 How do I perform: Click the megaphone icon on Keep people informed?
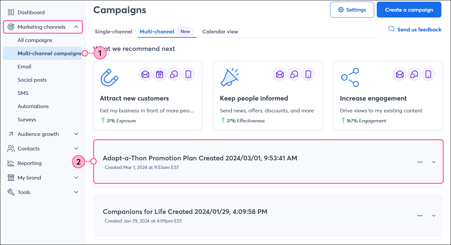point(229,77)
